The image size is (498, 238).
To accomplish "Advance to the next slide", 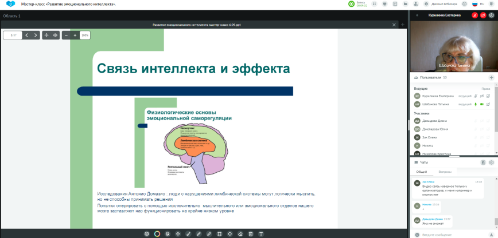I will click(x=36, y=35).
